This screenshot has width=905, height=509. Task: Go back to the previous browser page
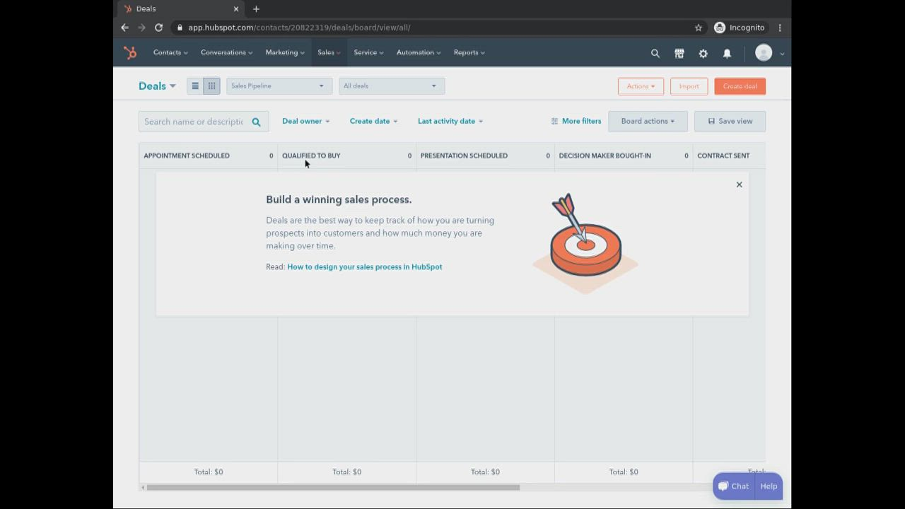pos(124,28)
